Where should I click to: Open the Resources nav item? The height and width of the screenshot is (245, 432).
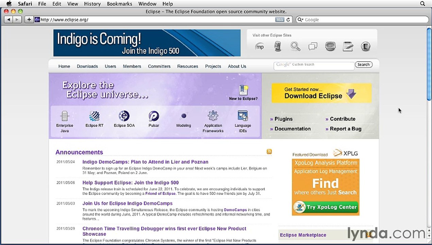click(187, 66)
